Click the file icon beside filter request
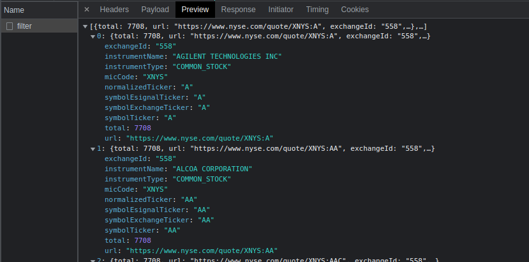 coord(10,26)
